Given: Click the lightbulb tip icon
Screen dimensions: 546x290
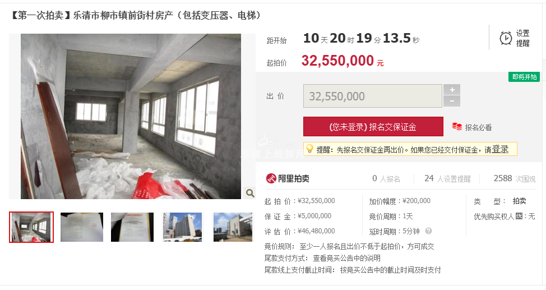Looking at the screenshot, I should point(309,149).
